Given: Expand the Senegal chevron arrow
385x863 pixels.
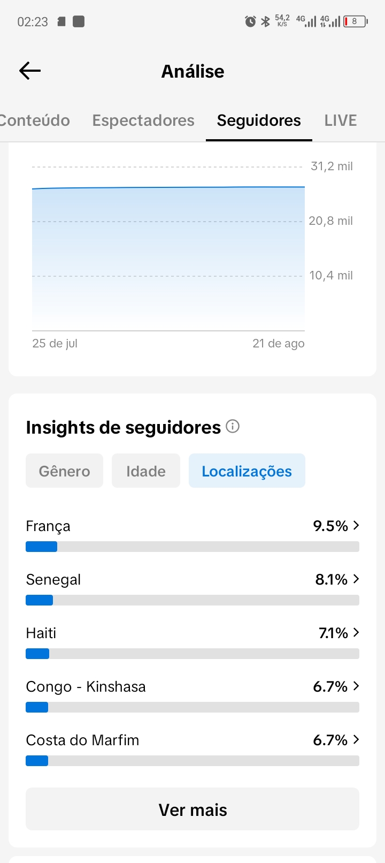Looking at the screenshot, I should pos(356,579).
